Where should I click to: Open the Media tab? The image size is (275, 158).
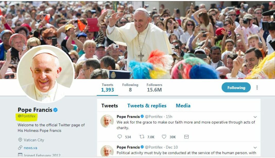point(183,106)
